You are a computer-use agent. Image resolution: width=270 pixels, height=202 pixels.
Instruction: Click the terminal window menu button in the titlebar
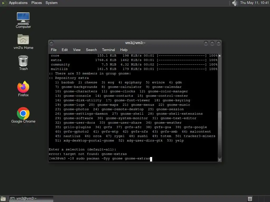(x=51, y=43)
